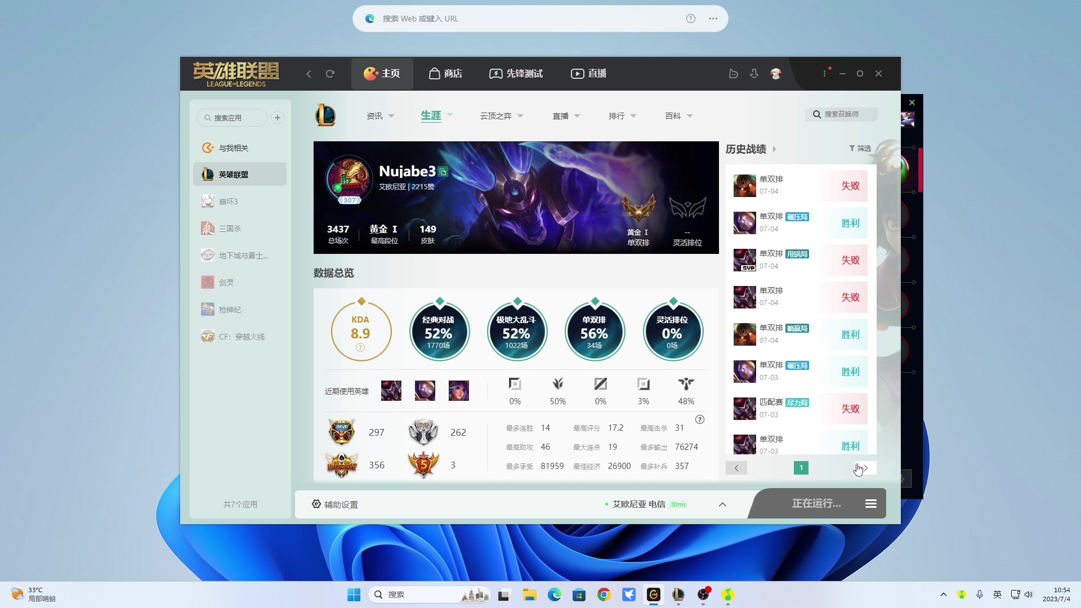Select 英雄联盟 in sidebar
The height and width of the screenshot is (608, 1081).
[240, 175]
